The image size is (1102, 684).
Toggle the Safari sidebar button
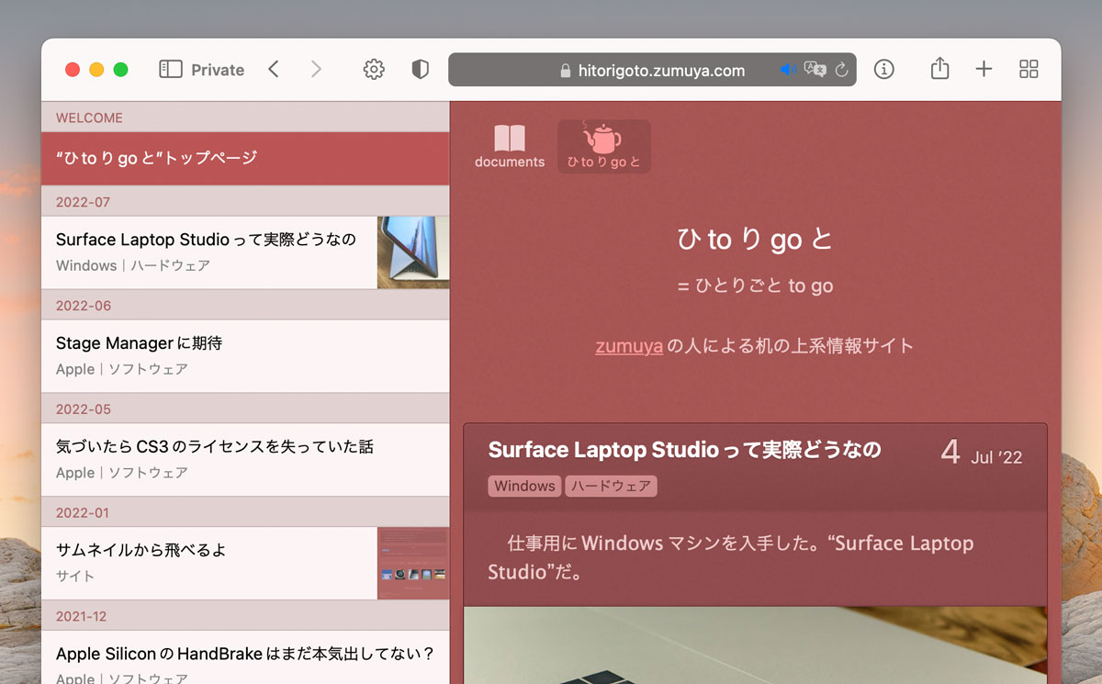point(170,70)
